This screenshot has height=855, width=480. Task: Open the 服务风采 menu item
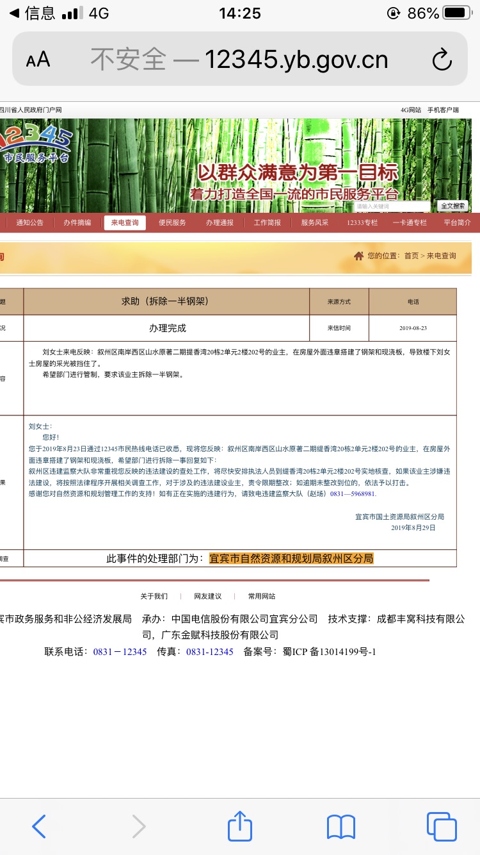(x=315, y=222)
